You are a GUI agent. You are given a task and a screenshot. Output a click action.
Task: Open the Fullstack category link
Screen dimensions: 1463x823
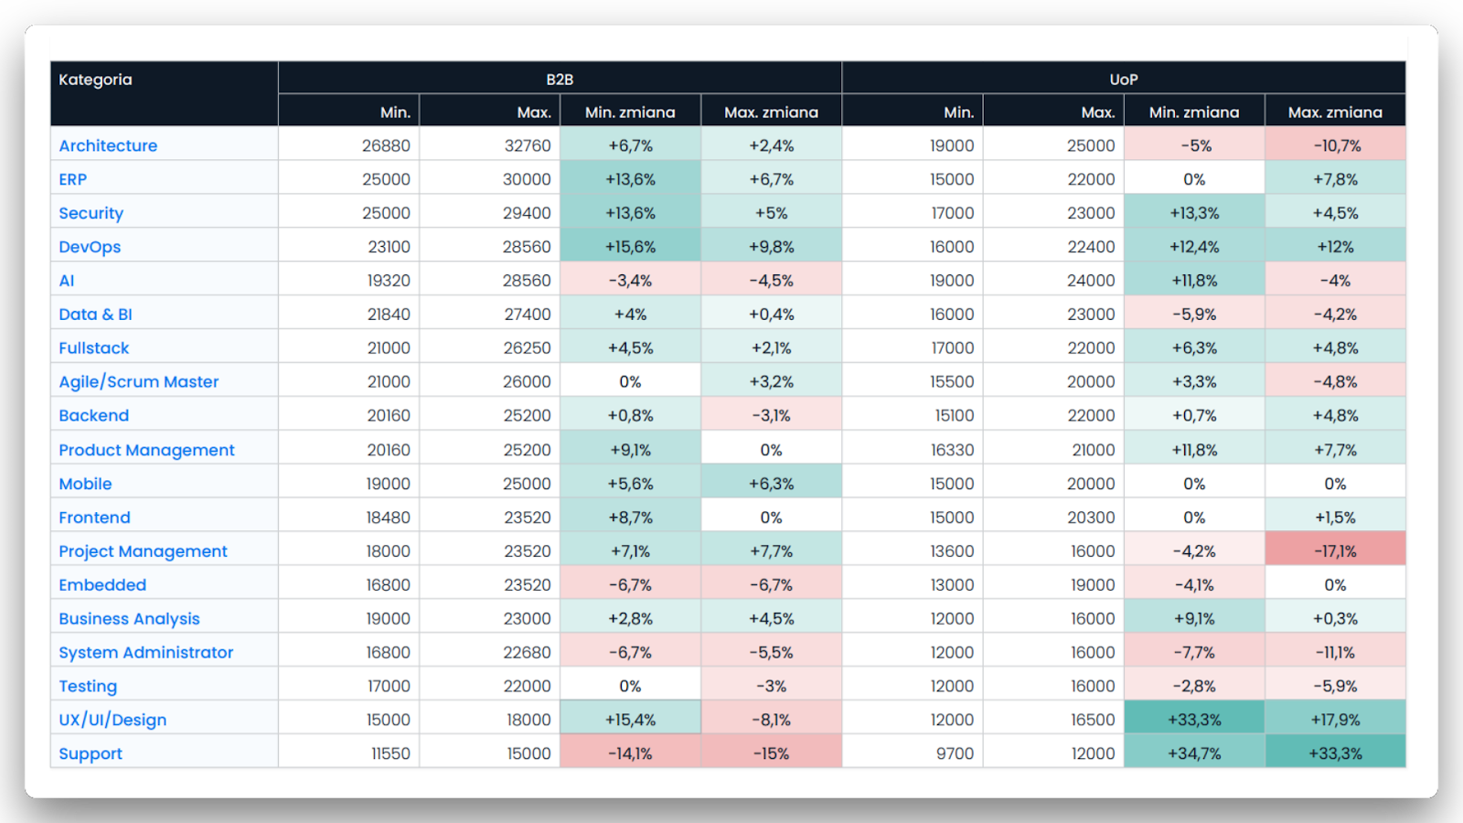click(94, 348)
